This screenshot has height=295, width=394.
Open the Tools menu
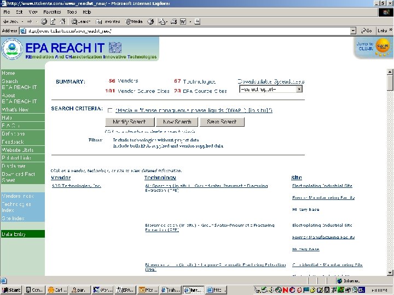(x=72, y=12)
